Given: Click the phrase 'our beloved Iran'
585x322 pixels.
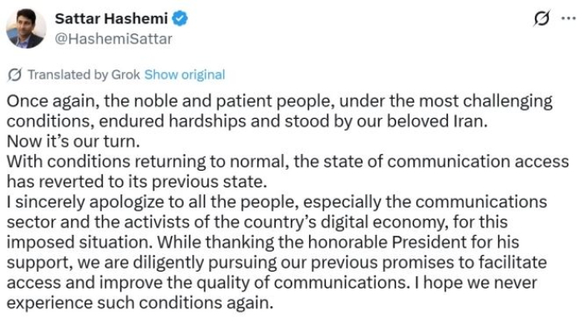Looking at the screenshot, I should (x=421, y=121).
